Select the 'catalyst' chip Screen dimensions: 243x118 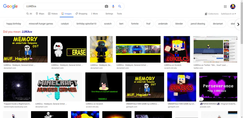(65, 24)
